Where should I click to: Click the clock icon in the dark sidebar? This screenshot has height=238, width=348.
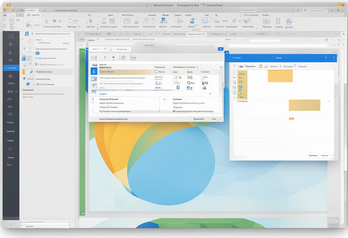[x=10, y=149]
